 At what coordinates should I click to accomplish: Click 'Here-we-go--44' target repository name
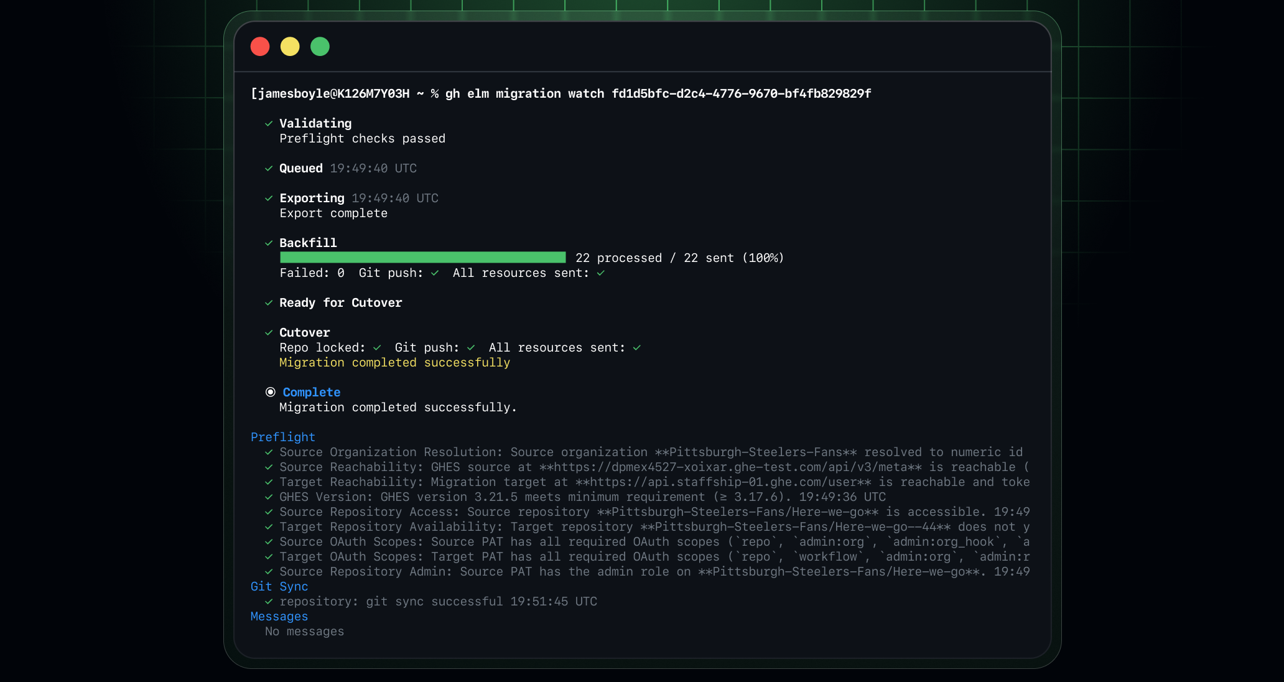point(885,527)
